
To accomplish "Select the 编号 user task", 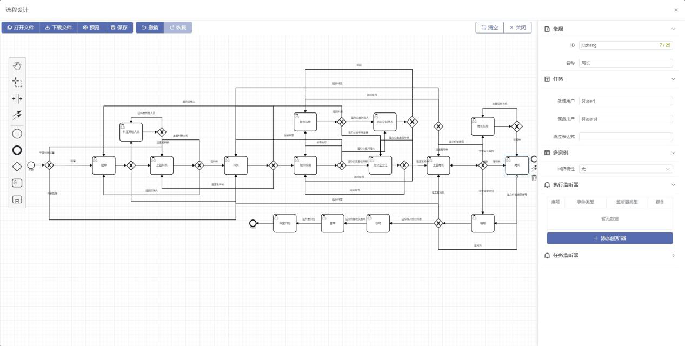I will [x=483, y=223].
